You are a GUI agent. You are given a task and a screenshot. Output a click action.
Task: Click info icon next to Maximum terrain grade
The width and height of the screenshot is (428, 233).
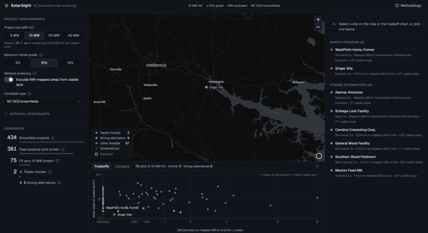pyautogui.click(x=41, y=55)
